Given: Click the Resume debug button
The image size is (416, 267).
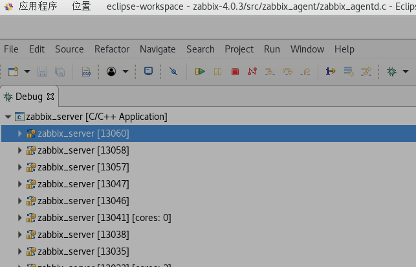Looking at the screenshot, I should point(200,71).
